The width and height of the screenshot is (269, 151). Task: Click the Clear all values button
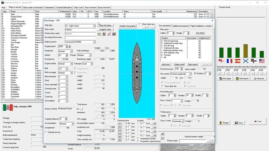(105, 25)
